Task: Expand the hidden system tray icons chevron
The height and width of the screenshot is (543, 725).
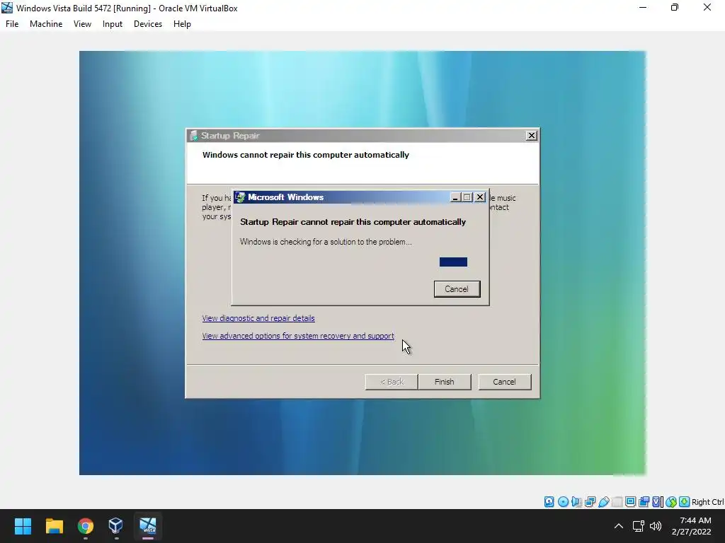Action: pyautogui.click(x=619, y=526)
